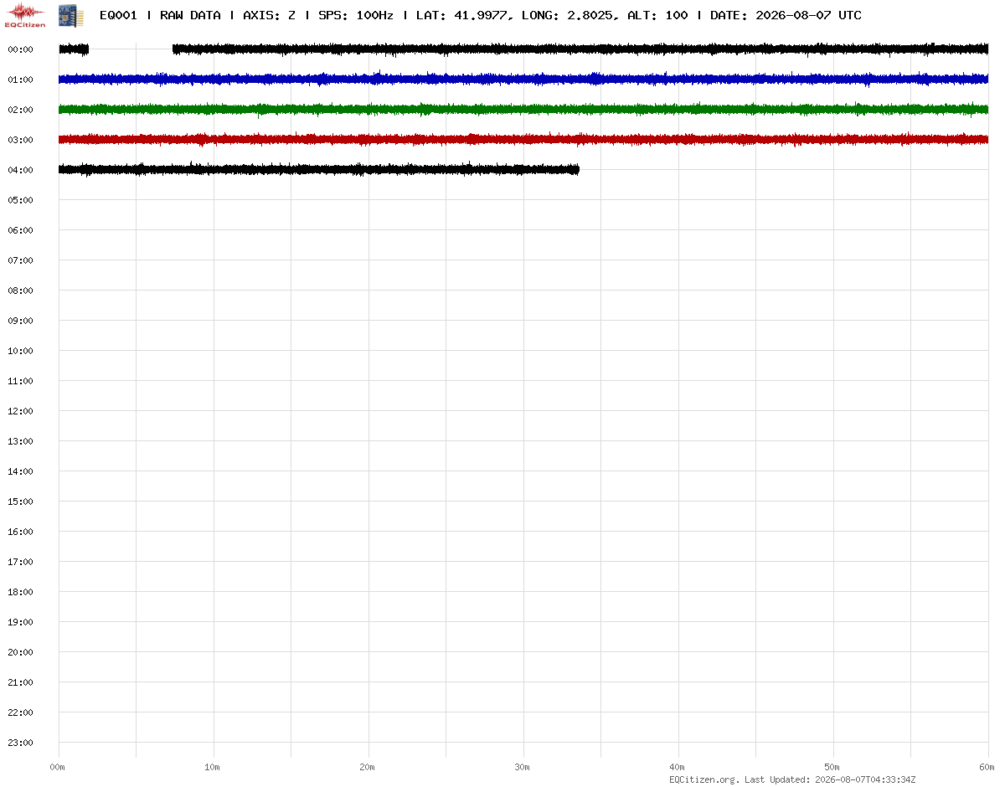Click the 22:00 hour label
Image resolution: width=1005 pixels, height=787 pixels.
pyautogui.click(x=20, y=712)
